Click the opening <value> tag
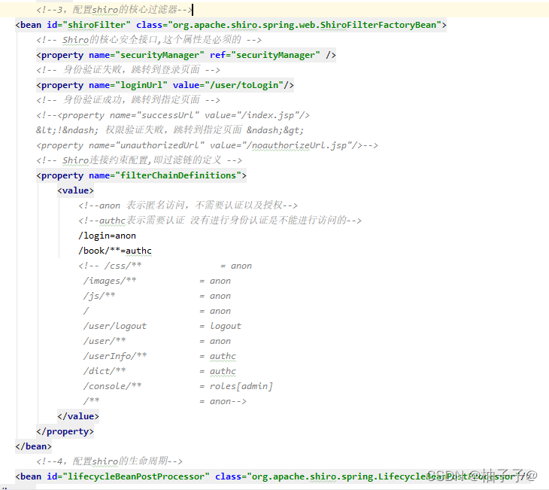Image resolution: width=549 pixels, height=490 pixels. [x=76, y=190]
